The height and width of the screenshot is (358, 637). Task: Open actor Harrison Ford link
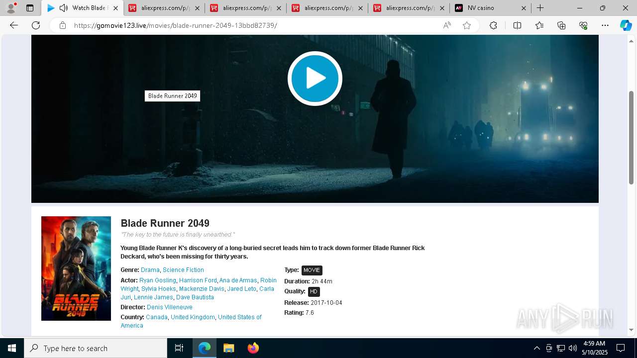(198, 280)
